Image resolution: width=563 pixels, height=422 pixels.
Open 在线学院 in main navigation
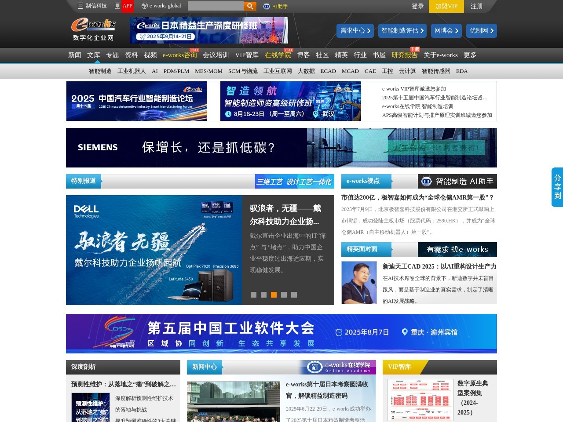[278, 55]
